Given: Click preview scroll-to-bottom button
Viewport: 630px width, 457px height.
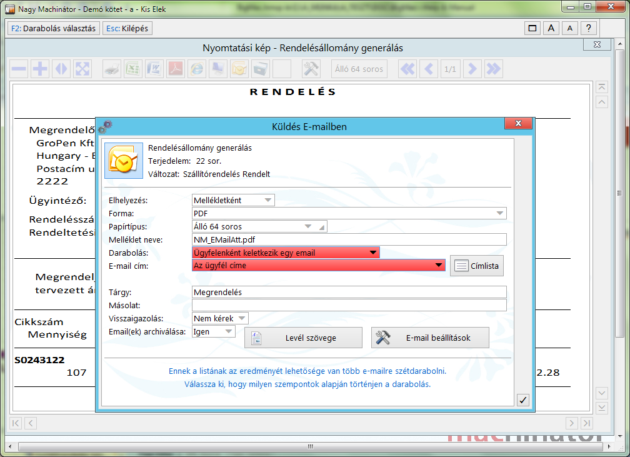Looking at the screenshot, I should (x=601, y=408).
